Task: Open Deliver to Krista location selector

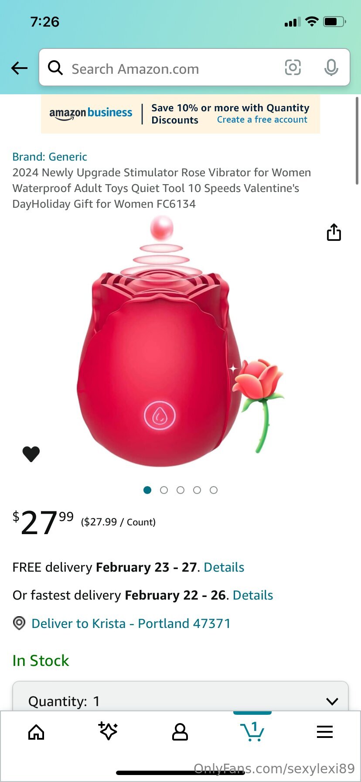Action: tap(131, 623)
